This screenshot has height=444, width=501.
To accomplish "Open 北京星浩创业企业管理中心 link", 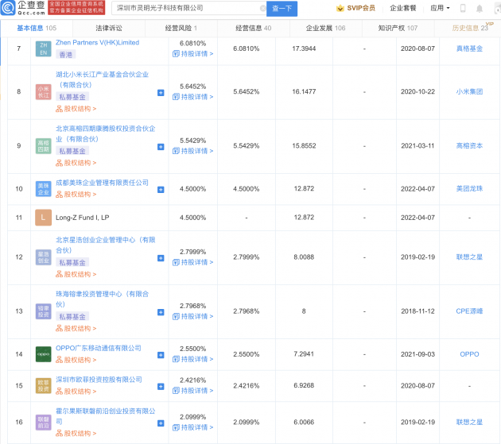I will (x=106, y=245).
